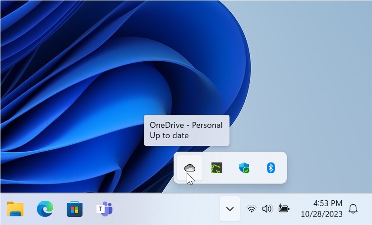Click the Greenshot tray icon
Viewport: 372px width, 225px height.
[x=217, y=168]
